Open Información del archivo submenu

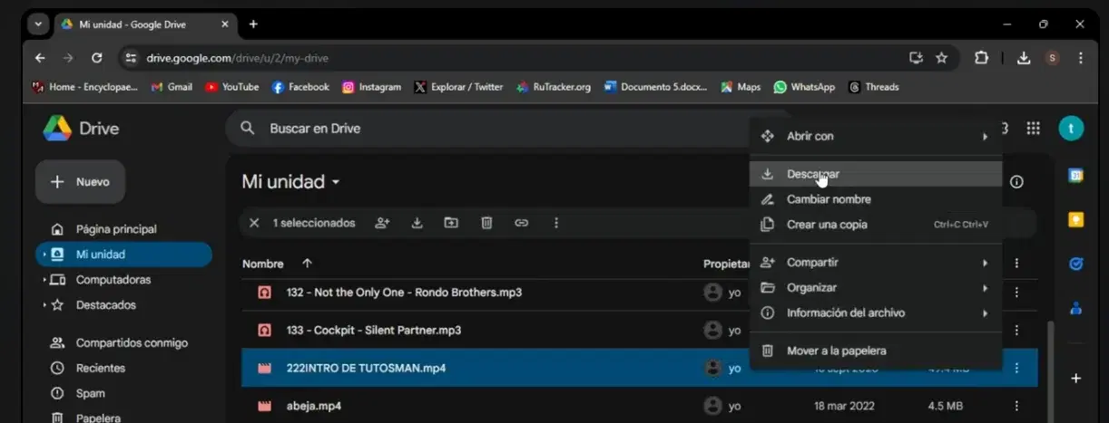[876, 313]
